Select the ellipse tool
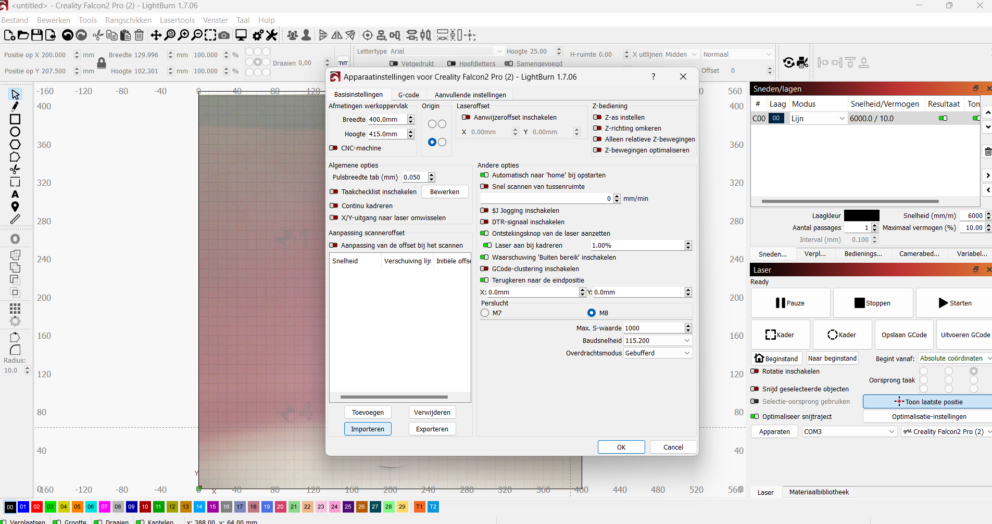The width and height of the screenshot is (992, 524). [15, 132]
